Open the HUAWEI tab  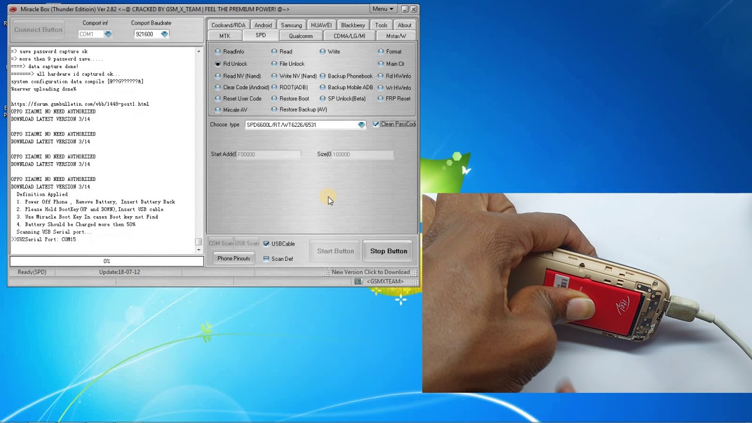(321, 25)
